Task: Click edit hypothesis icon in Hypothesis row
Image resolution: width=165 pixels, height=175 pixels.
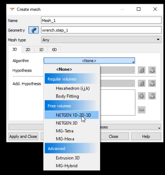Action: (152, 70)
